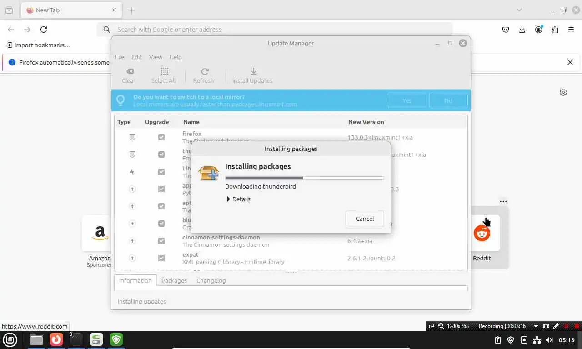The image size is (582, 349).
Task: Expand Details in Installing packages dialog
Action: tap(239, 199)
